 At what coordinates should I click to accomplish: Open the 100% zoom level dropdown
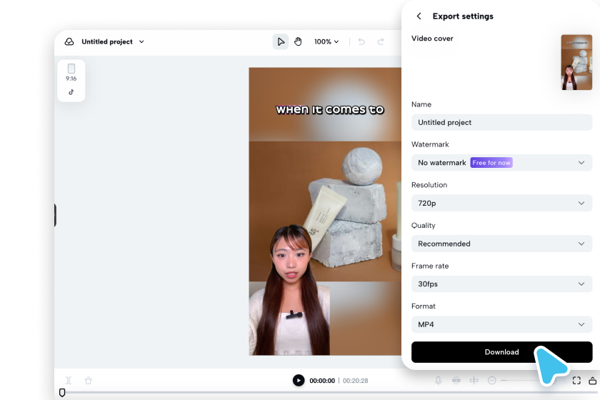point(326,41)
